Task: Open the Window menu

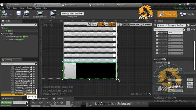Action: (x=37, y=8)
